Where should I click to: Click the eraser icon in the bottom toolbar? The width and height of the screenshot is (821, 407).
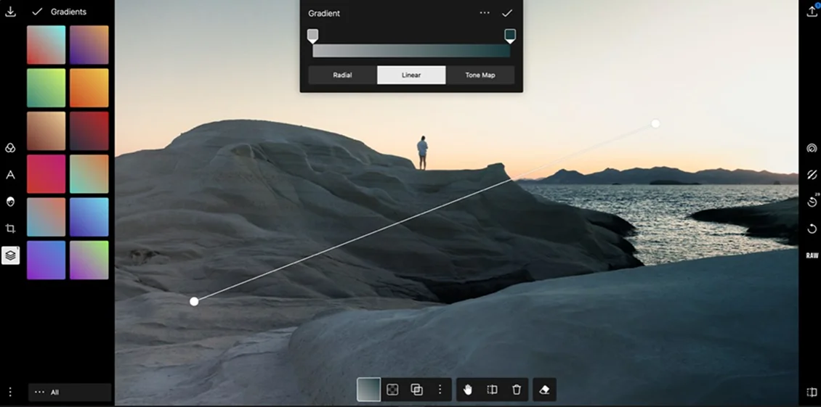coord(544,390)
